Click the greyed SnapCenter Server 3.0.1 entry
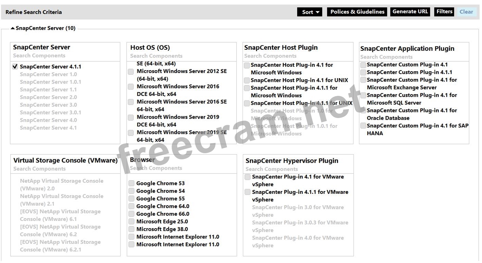482x263 pixels. (51, 113)
